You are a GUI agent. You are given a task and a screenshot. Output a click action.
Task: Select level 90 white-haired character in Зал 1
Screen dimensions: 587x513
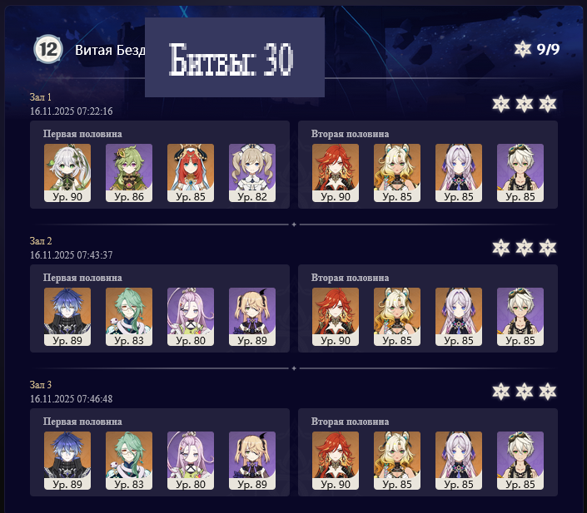[x=67, y=173]
